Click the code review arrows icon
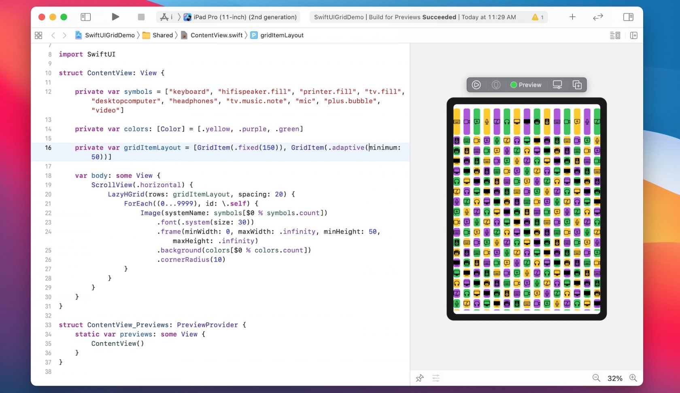This screenshot has width=680, height=393. tap(598, 17)
